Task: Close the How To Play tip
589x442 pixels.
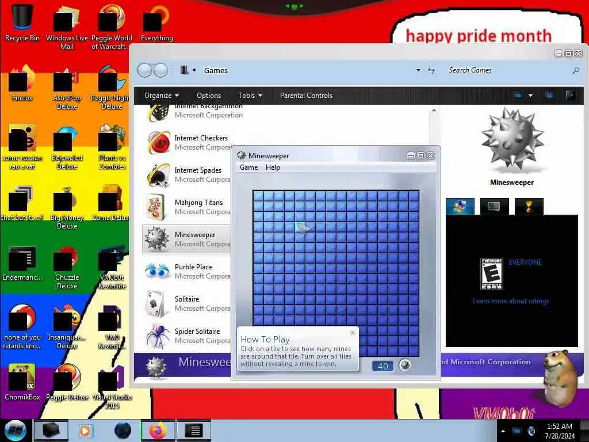Action: pos(353,333)
